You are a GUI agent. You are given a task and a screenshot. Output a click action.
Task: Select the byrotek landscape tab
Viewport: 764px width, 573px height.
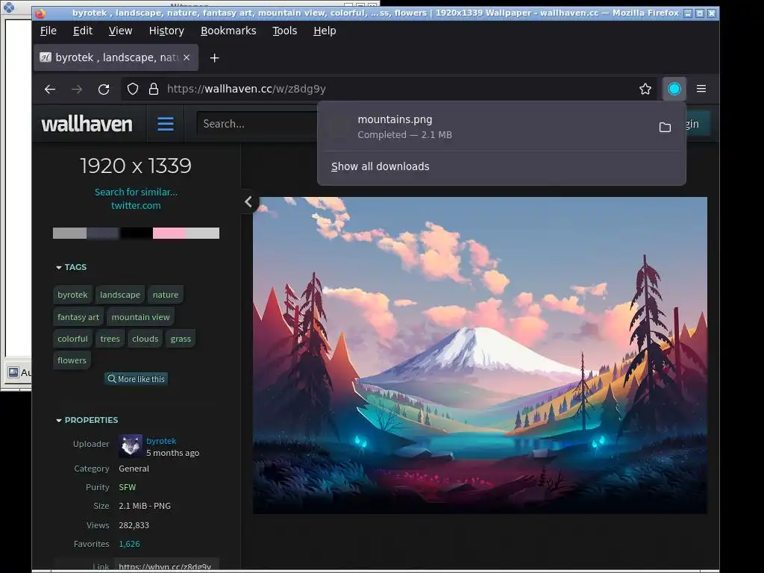(116, 57)
